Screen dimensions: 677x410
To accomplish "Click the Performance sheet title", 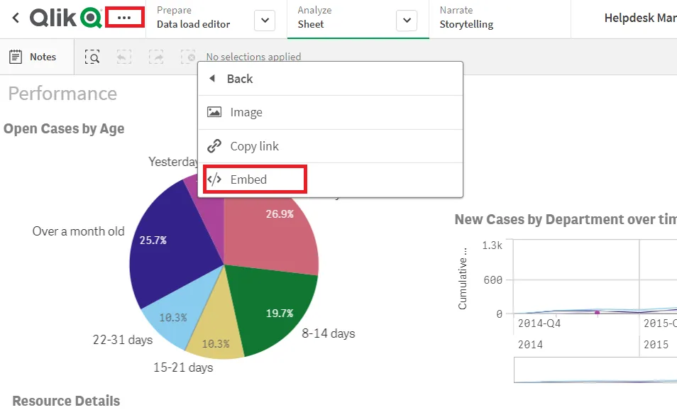I will tap(62, 93).
